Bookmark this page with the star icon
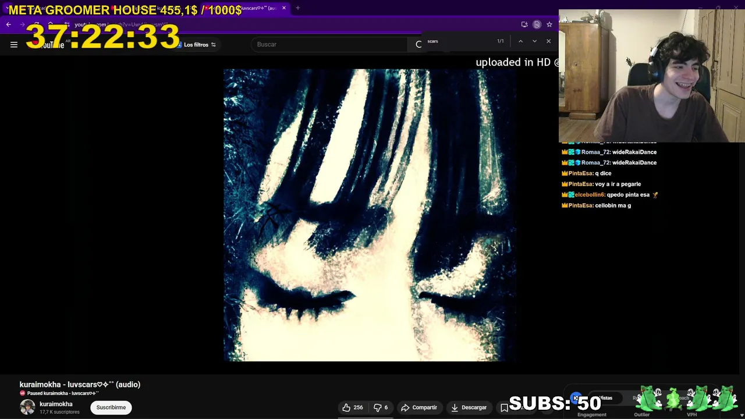The image size is (745, 419). (549, 24)
